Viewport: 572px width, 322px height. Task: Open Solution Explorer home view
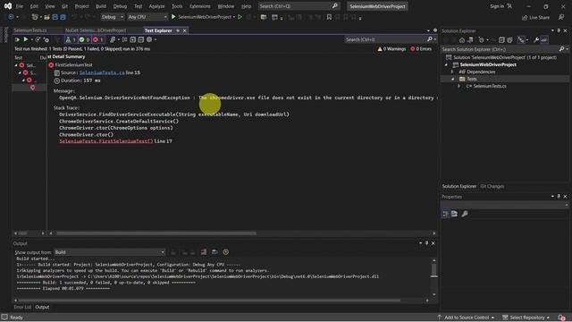coord(462,39)
